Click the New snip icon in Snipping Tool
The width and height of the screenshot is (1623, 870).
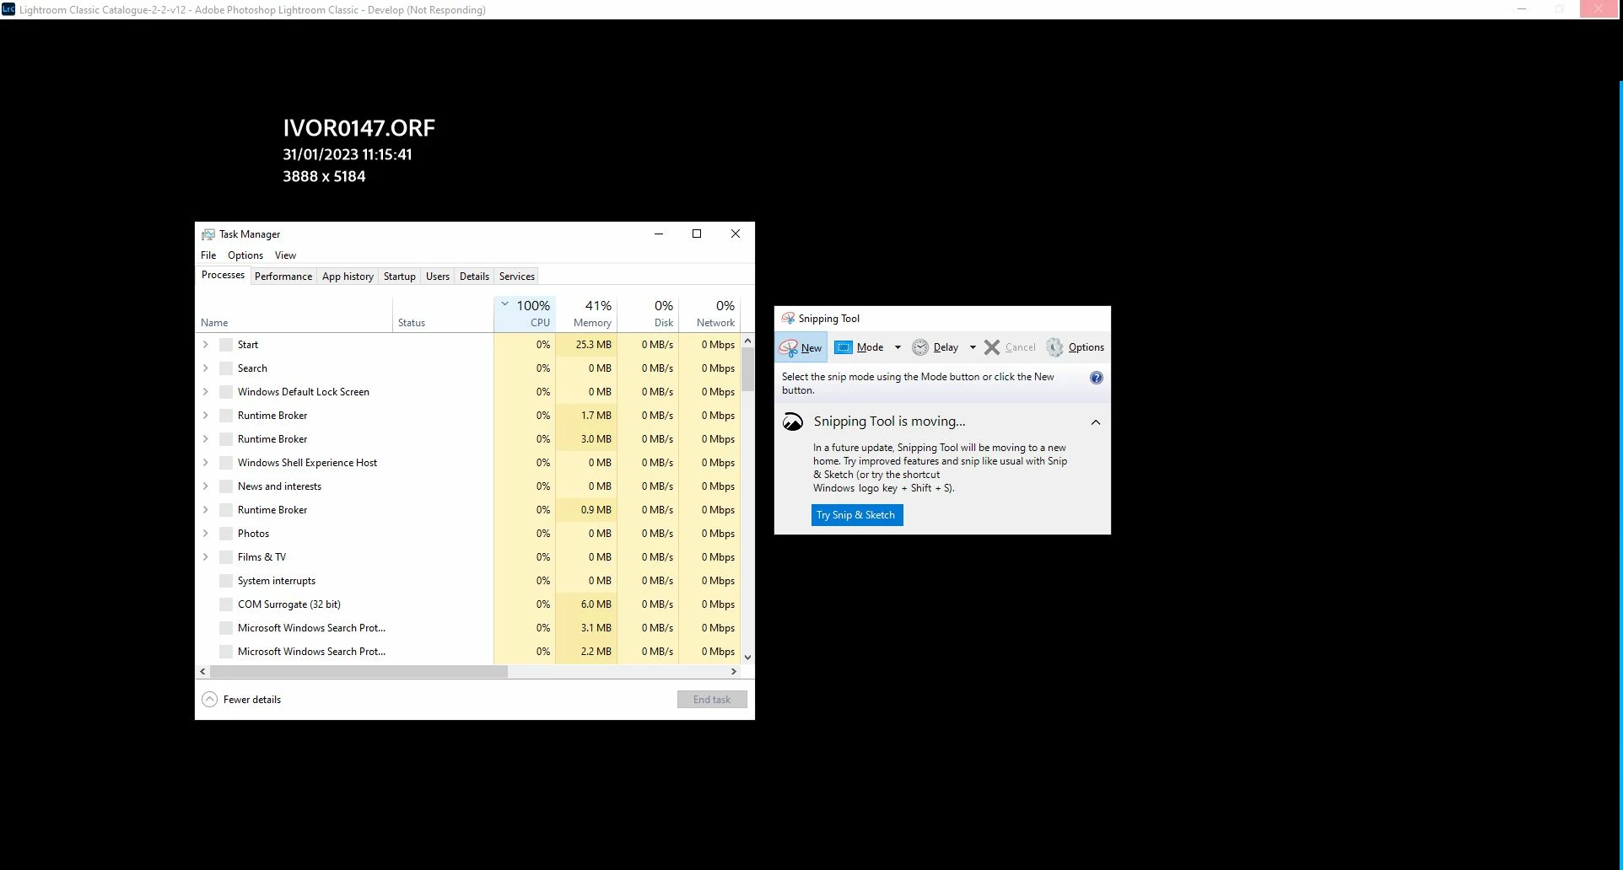[x=789, y=347]
